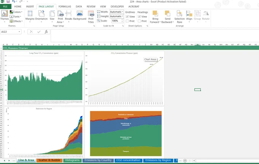
Task: Switch to VIEW ribbon tab
Action: tap(103, 6)
